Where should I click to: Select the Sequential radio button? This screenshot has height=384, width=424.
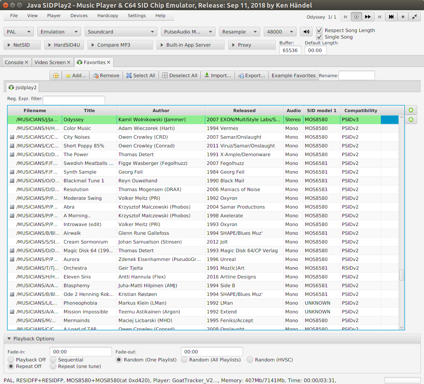[x=53, y=360]
